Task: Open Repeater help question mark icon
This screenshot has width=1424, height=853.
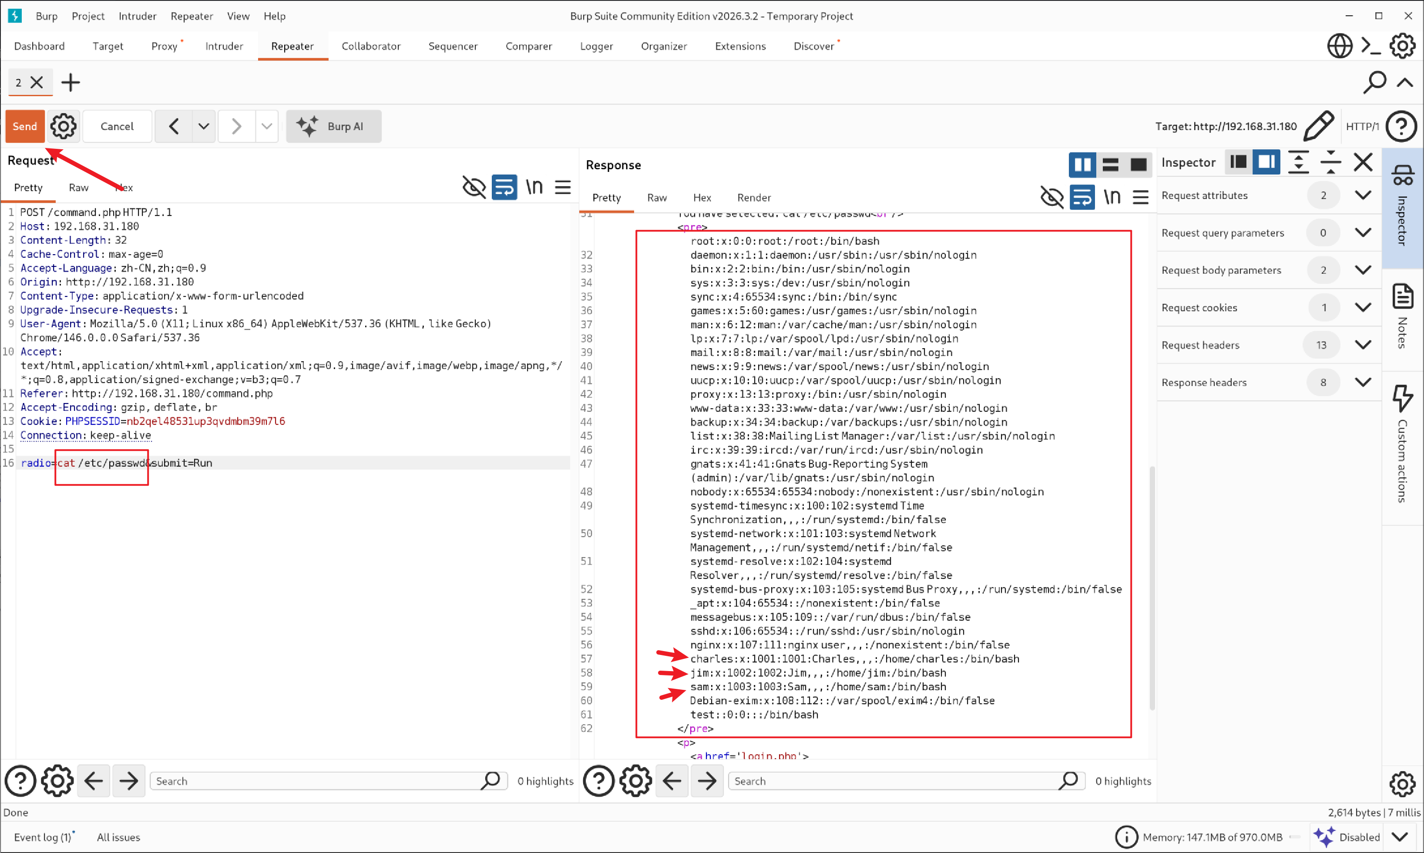Action: (1402, 126)
